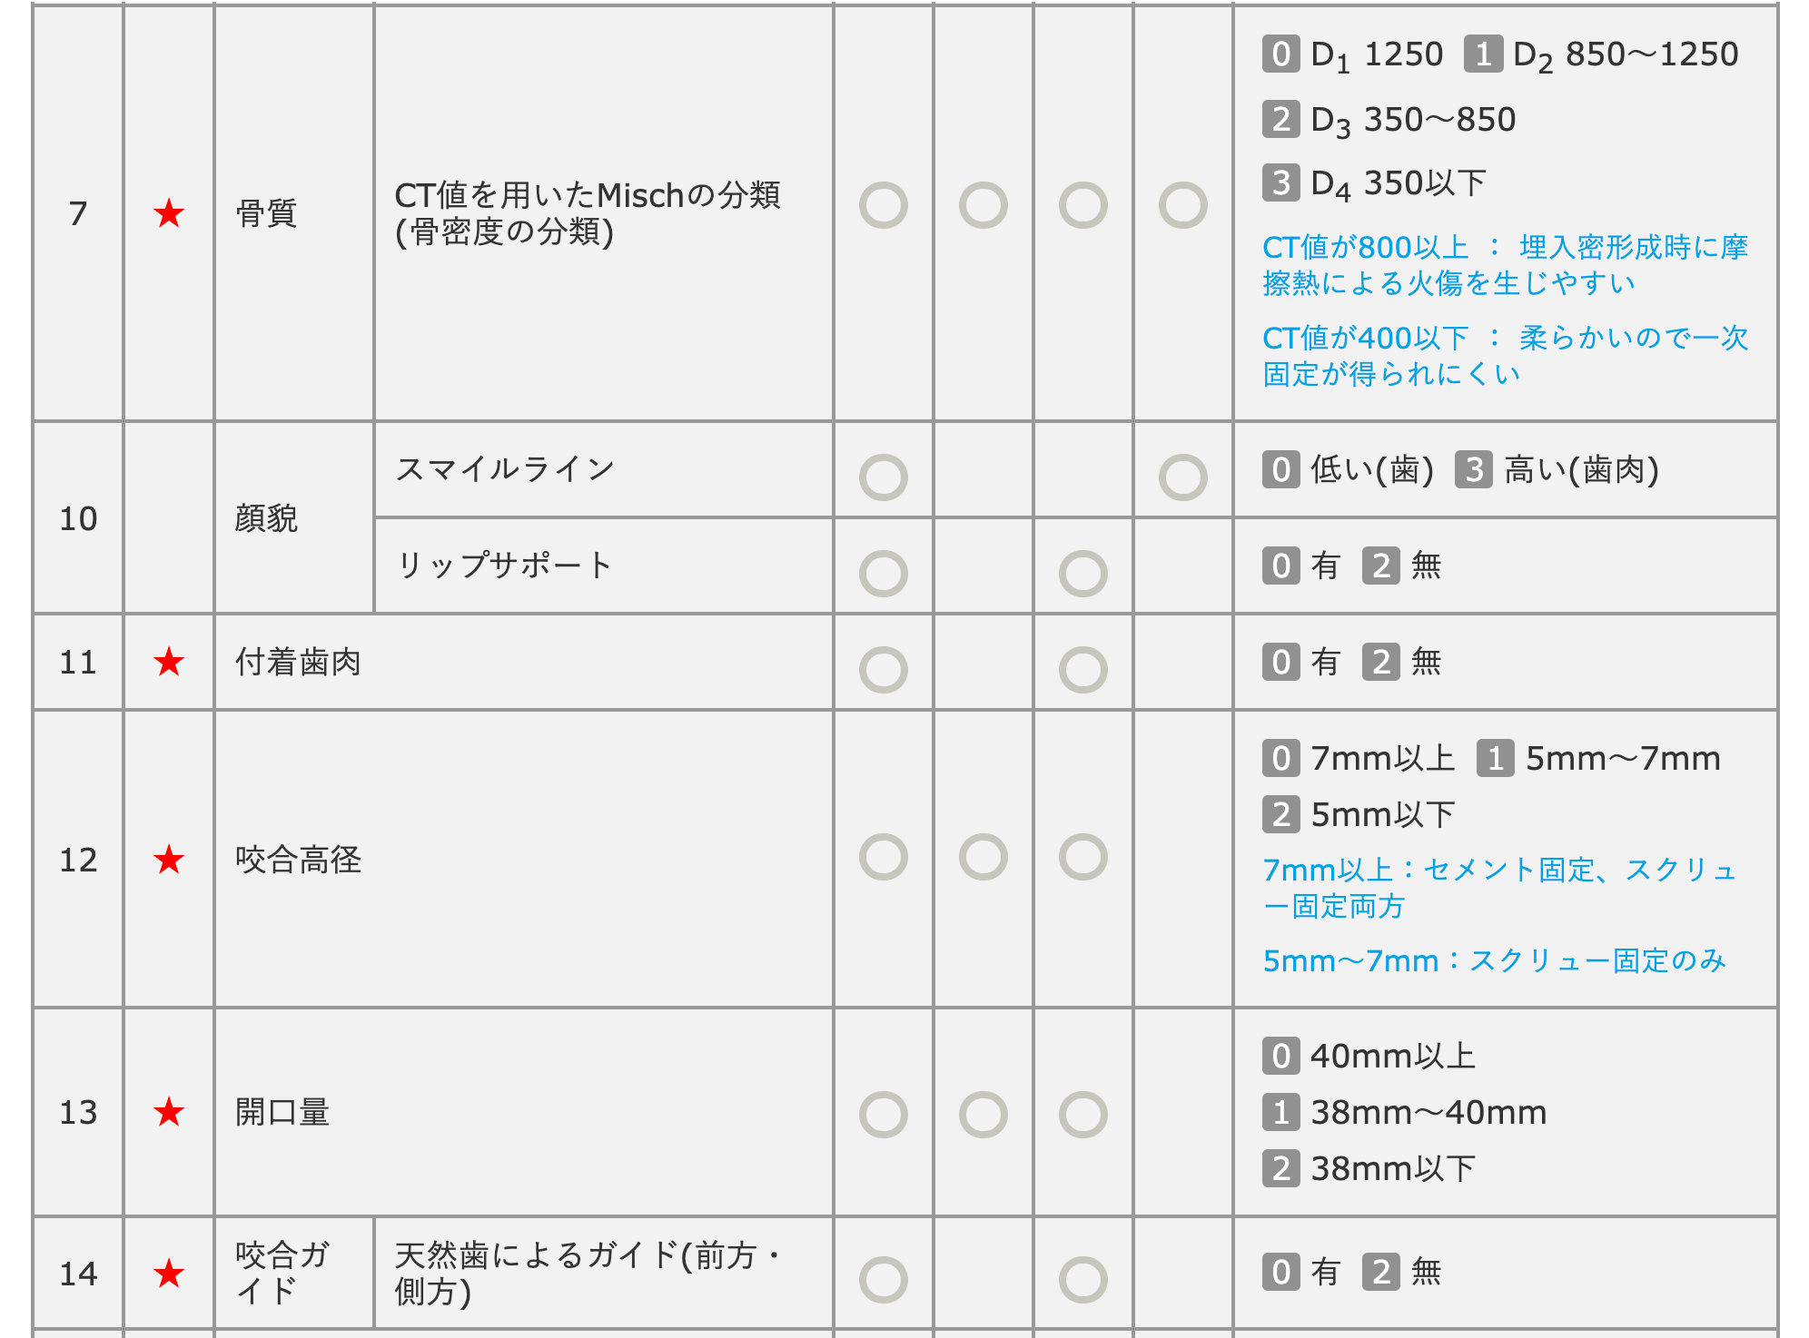
Task: Select 有 radio for 付着歯肉
Action: 883,670
